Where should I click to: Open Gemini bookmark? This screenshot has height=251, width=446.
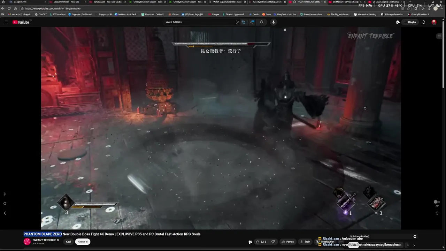254,14
